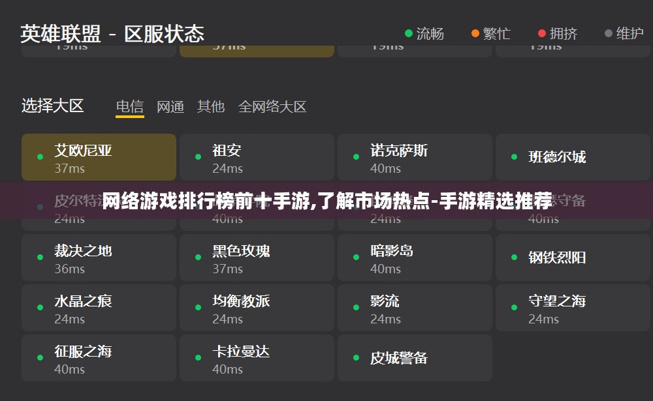Click the 皮城警备 server card
This screenshot has height=401, width=653.
415,358
